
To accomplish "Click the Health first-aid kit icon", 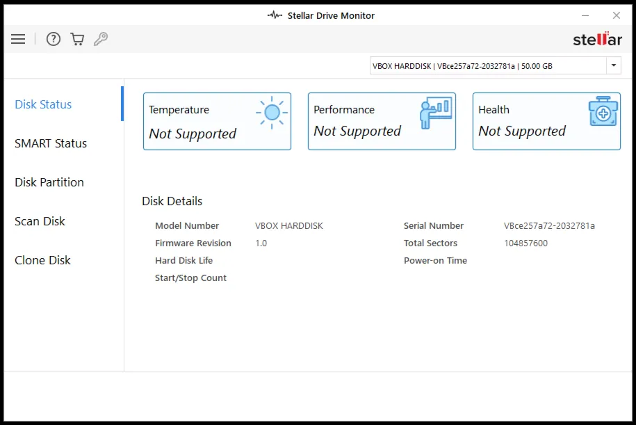I will 603,111.
